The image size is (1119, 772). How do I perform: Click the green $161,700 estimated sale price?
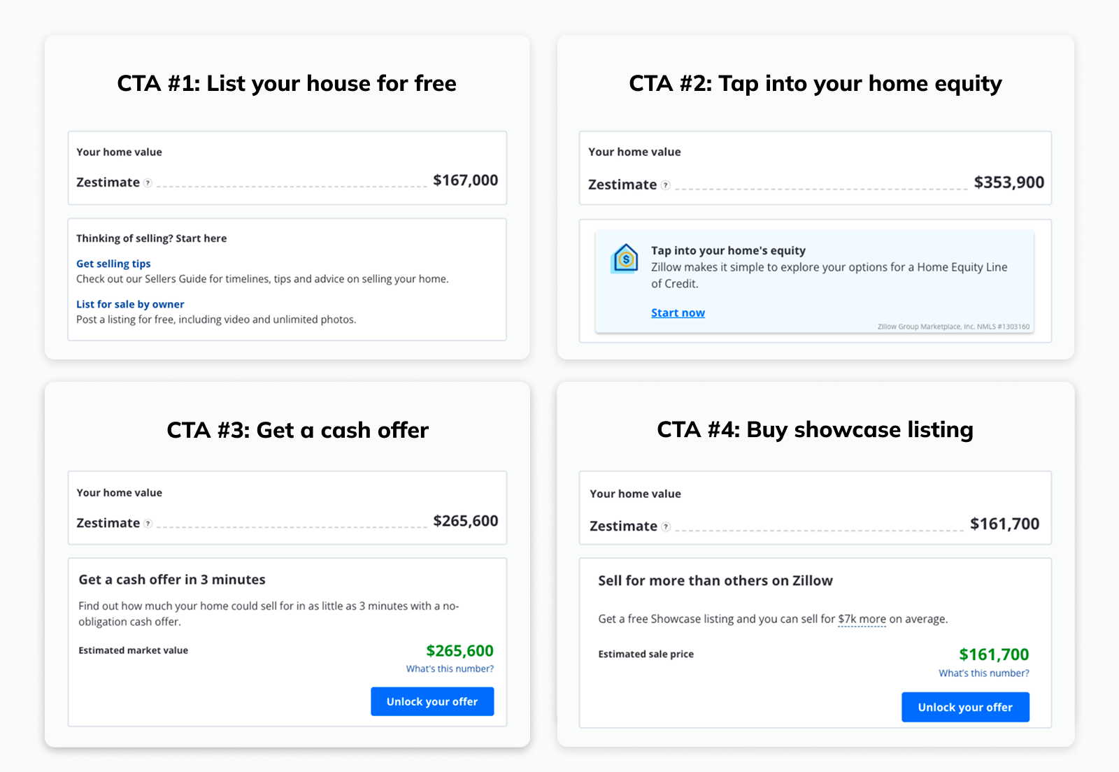tap(994, 655)
